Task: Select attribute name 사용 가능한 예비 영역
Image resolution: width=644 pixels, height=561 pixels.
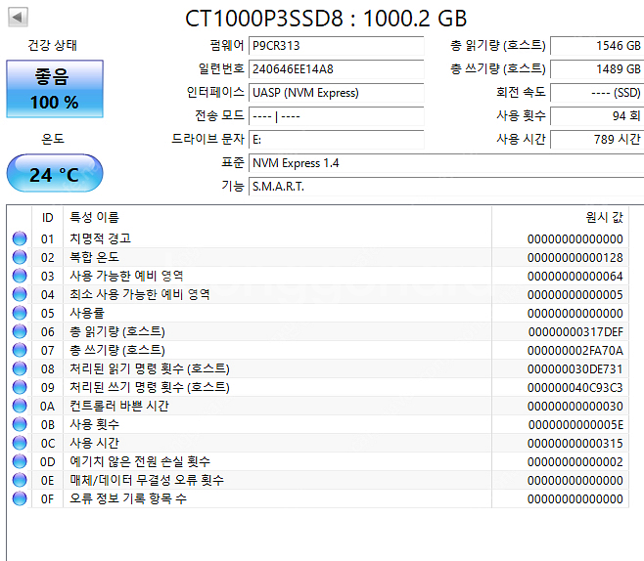Action: [126, 276]
